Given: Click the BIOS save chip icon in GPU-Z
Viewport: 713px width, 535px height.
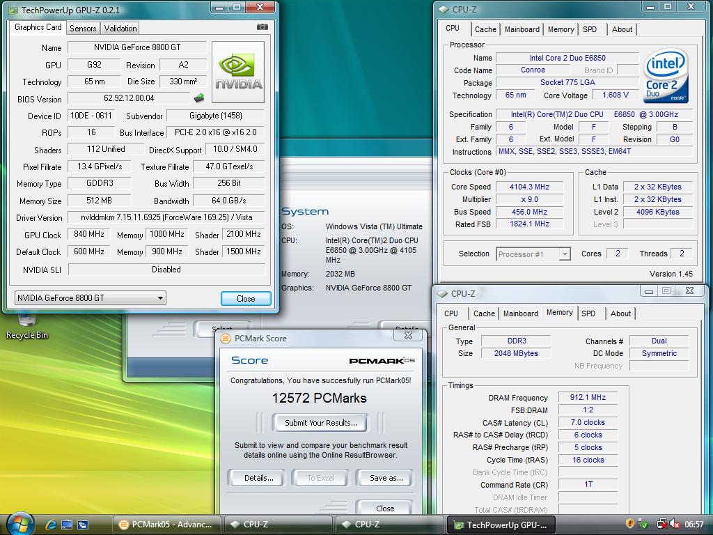Looking at the screenshot, I should tap(199, 98).
